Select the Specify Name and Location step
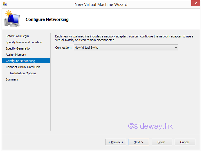Screen dimensions: 202x152 click(24, 42)
